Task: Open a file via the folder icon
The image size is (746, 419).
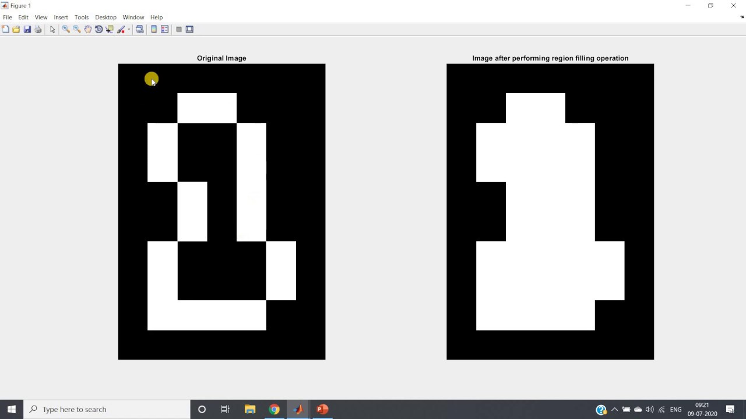Action: pyautogui.click(x=16, y=29)
